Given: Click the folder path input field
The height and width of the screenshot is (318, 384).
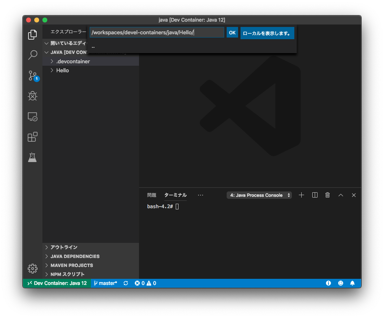Looking at the screenshot, I should pyautogui.click(x=157, y=32).
